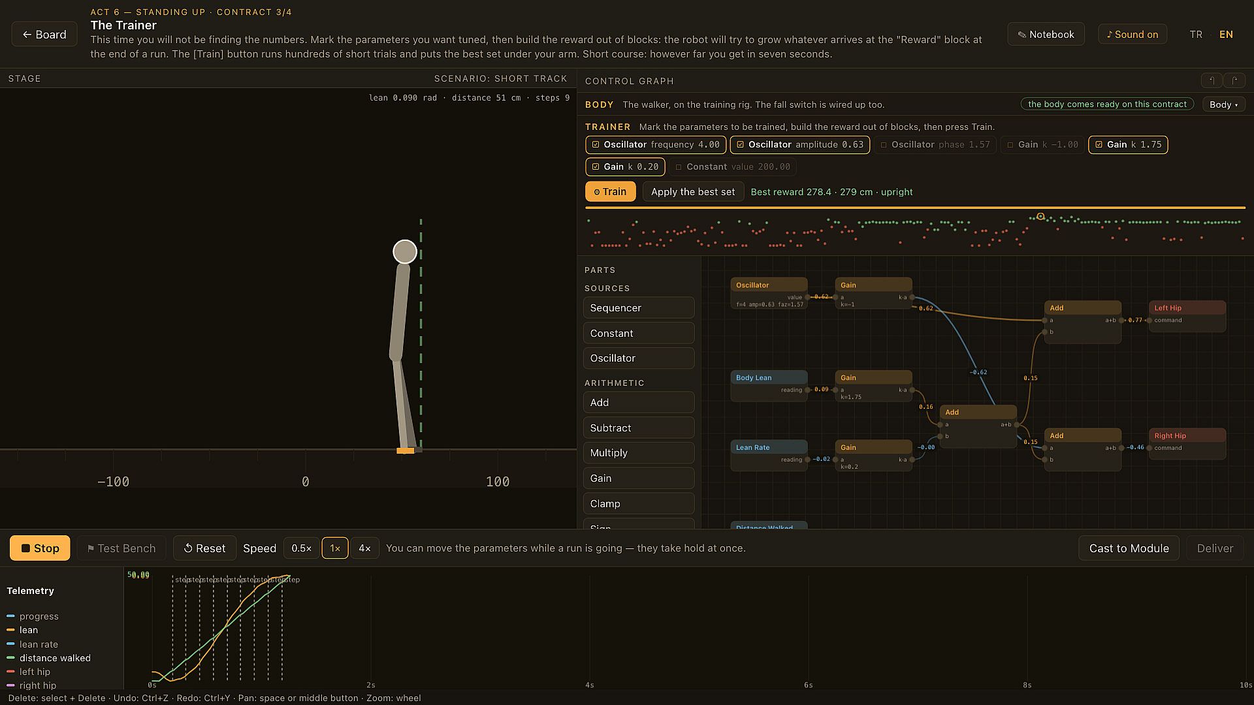
Task: Reset the walker simulation
Action: click(x=204, y=548)
